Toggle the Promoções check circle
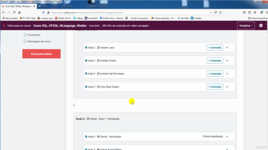Screen dimensions: 268x150 pyautogui.click(x=25, y=35)
